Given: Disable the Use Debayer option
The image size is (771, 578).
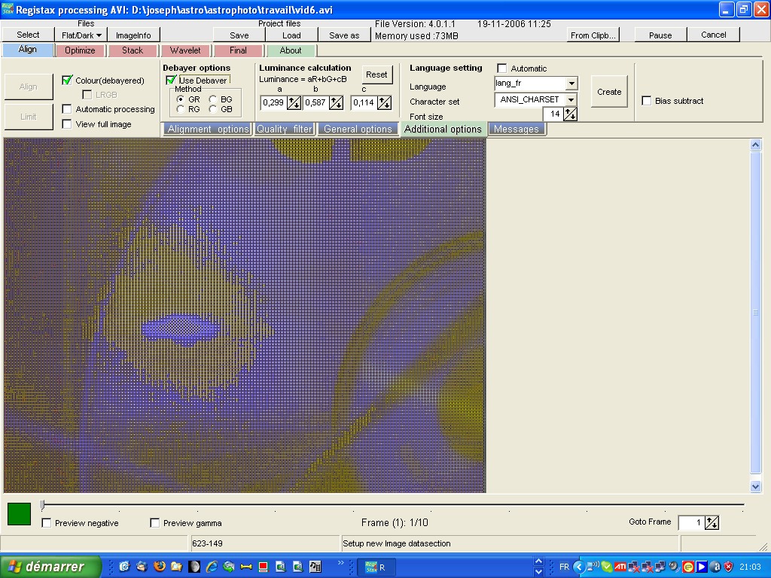Looking at the screenshot, I should [171, 80].
